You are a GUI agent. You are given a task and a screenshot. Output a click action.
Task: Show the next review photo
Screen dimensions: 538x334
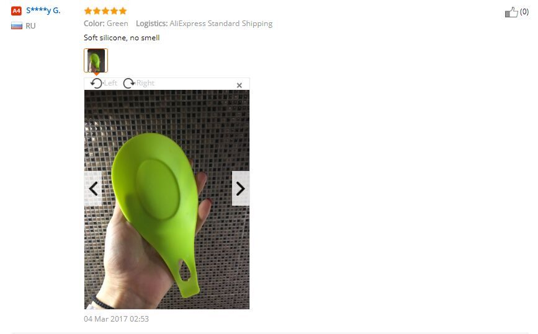[x=241, y=189]
